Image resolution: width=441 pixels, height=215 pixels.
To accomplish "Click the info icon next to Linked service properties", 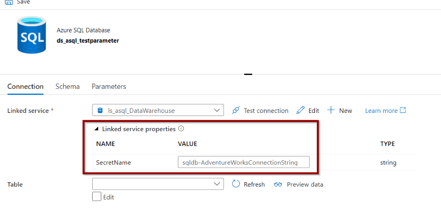I will [181, 129].
